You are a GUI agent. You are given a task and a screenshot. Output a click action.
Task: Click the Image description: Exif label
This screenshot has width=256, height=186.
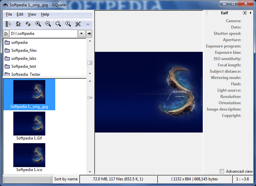click(224, 109)
